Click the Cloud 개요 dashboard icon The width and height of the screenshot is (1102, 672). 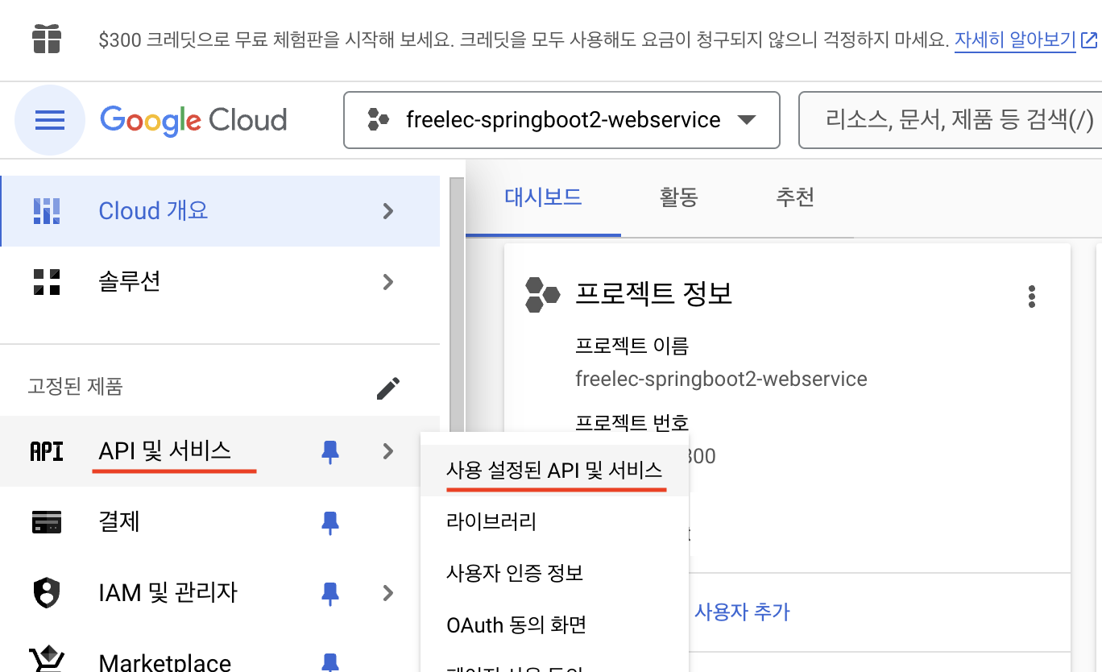pyautogui.click(x=47, y=211)
